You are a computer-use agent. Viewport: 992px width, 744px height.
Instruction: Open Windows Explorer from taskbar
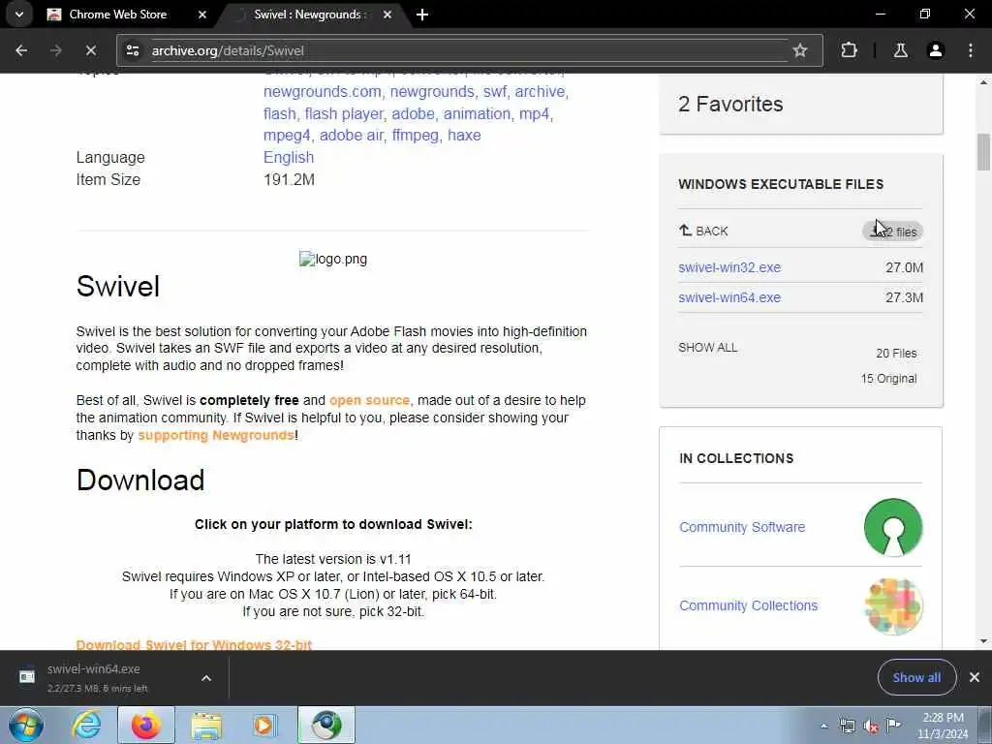tap(206, 725)
